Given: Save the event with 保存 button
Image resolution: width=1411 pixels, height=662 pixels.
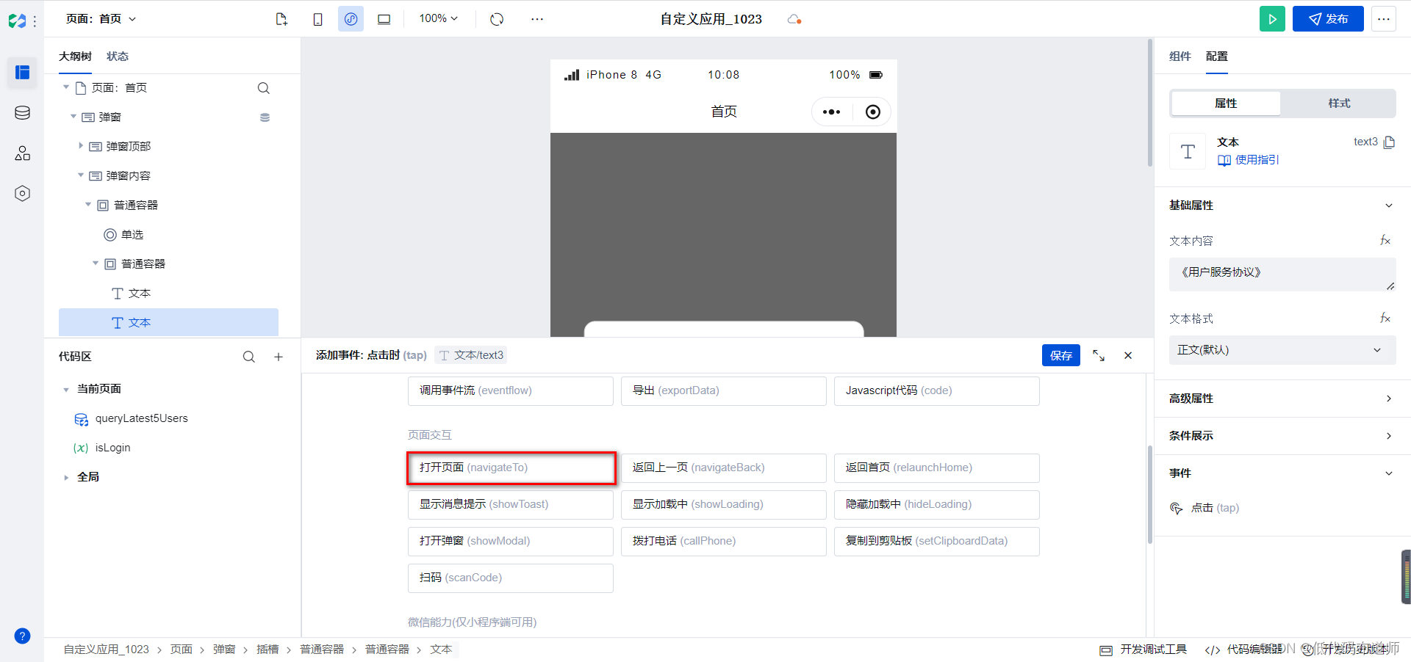Looking at the screenshot, I should (1061, 355).
